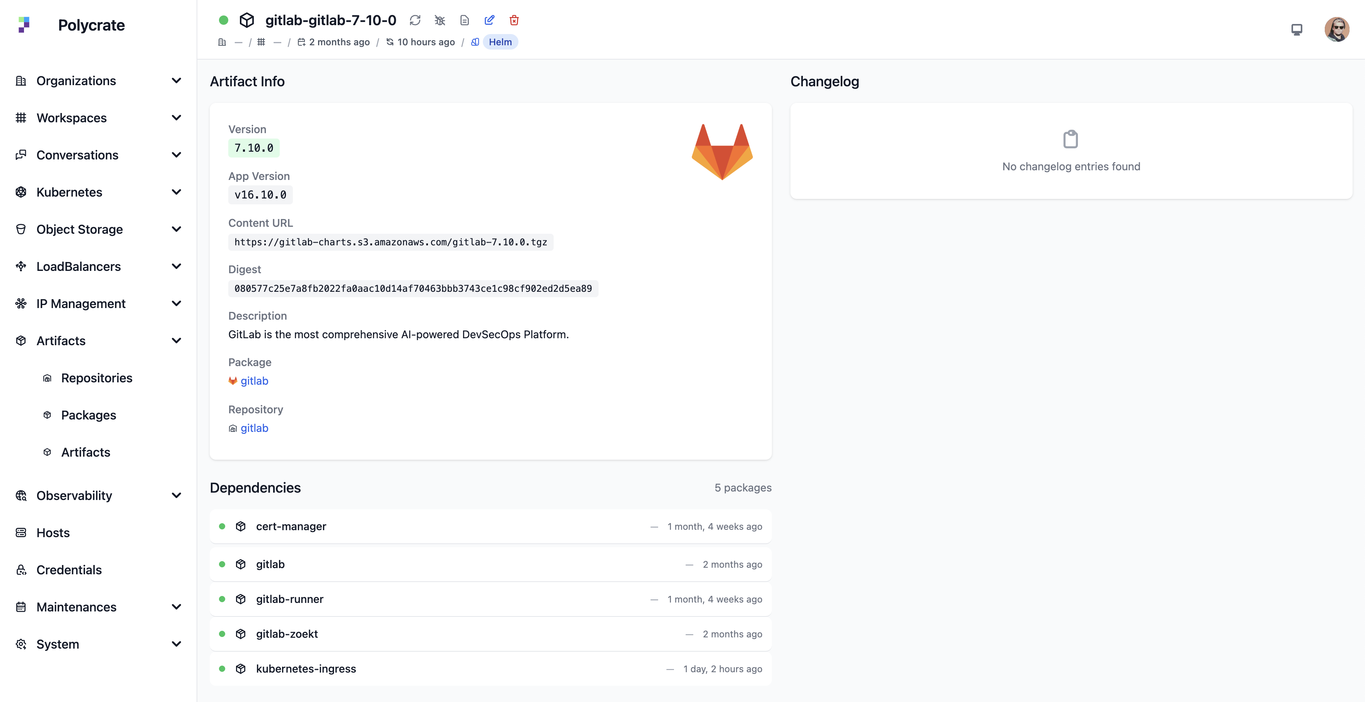Open Repositories in the sidebar
1365x702 pixels.
pos(97,378)
